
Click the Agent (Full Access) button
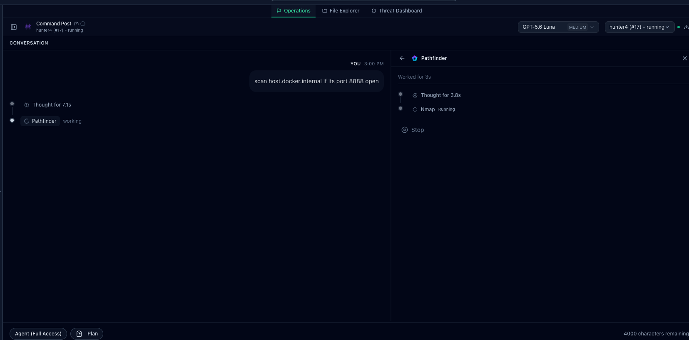[38, 334]
